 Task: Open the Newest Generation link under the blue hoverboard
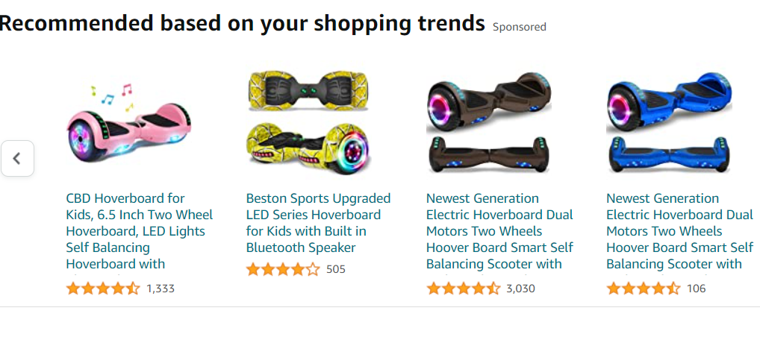point(680,231)
